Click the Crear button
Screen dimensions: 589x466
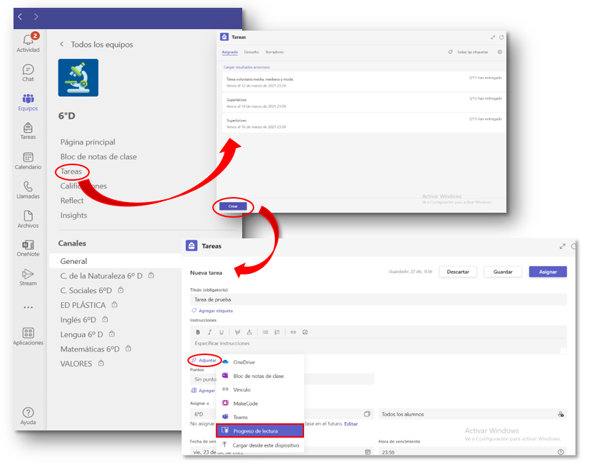(x=233, y=206)
